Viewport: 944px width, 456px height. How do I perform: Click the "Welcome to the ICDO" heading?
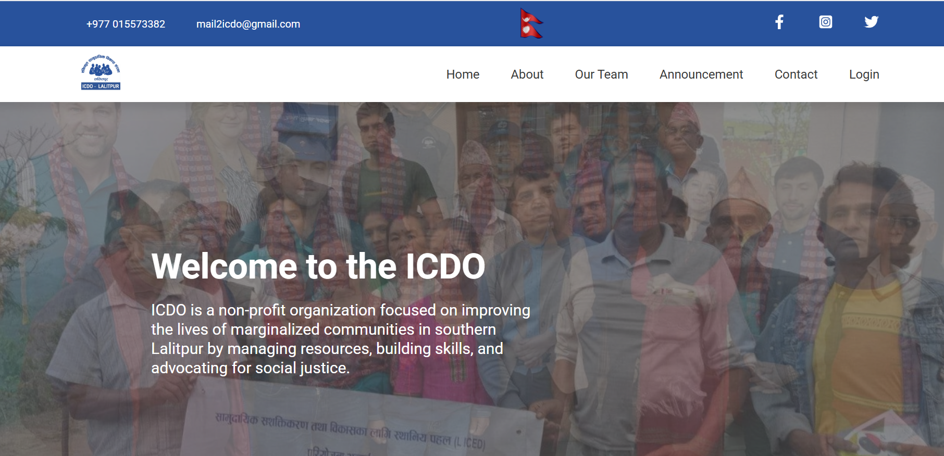coord(318,267)
